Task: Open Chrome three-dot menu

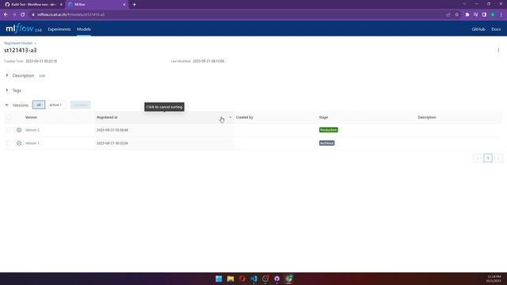Action: 501,14
